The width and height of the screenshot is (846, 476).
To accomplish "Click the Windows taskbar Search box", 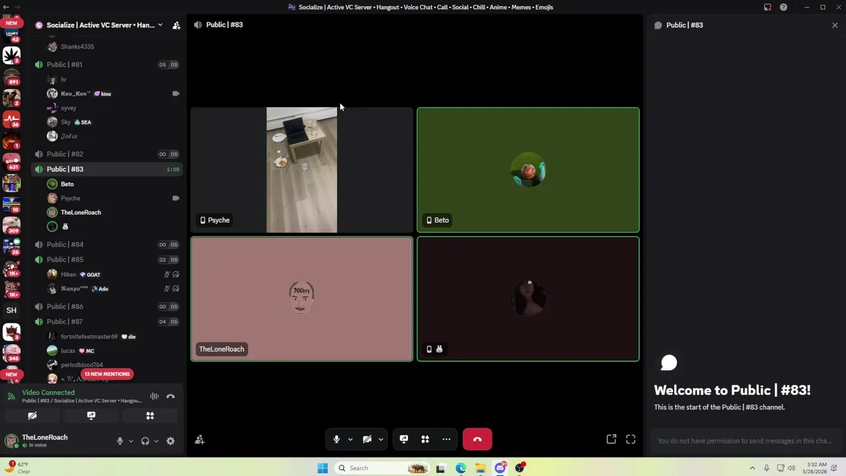I will click(x=382, y=468).
